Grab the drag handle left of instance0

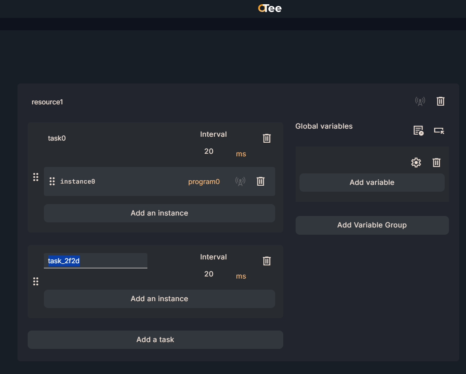[52, 181]
